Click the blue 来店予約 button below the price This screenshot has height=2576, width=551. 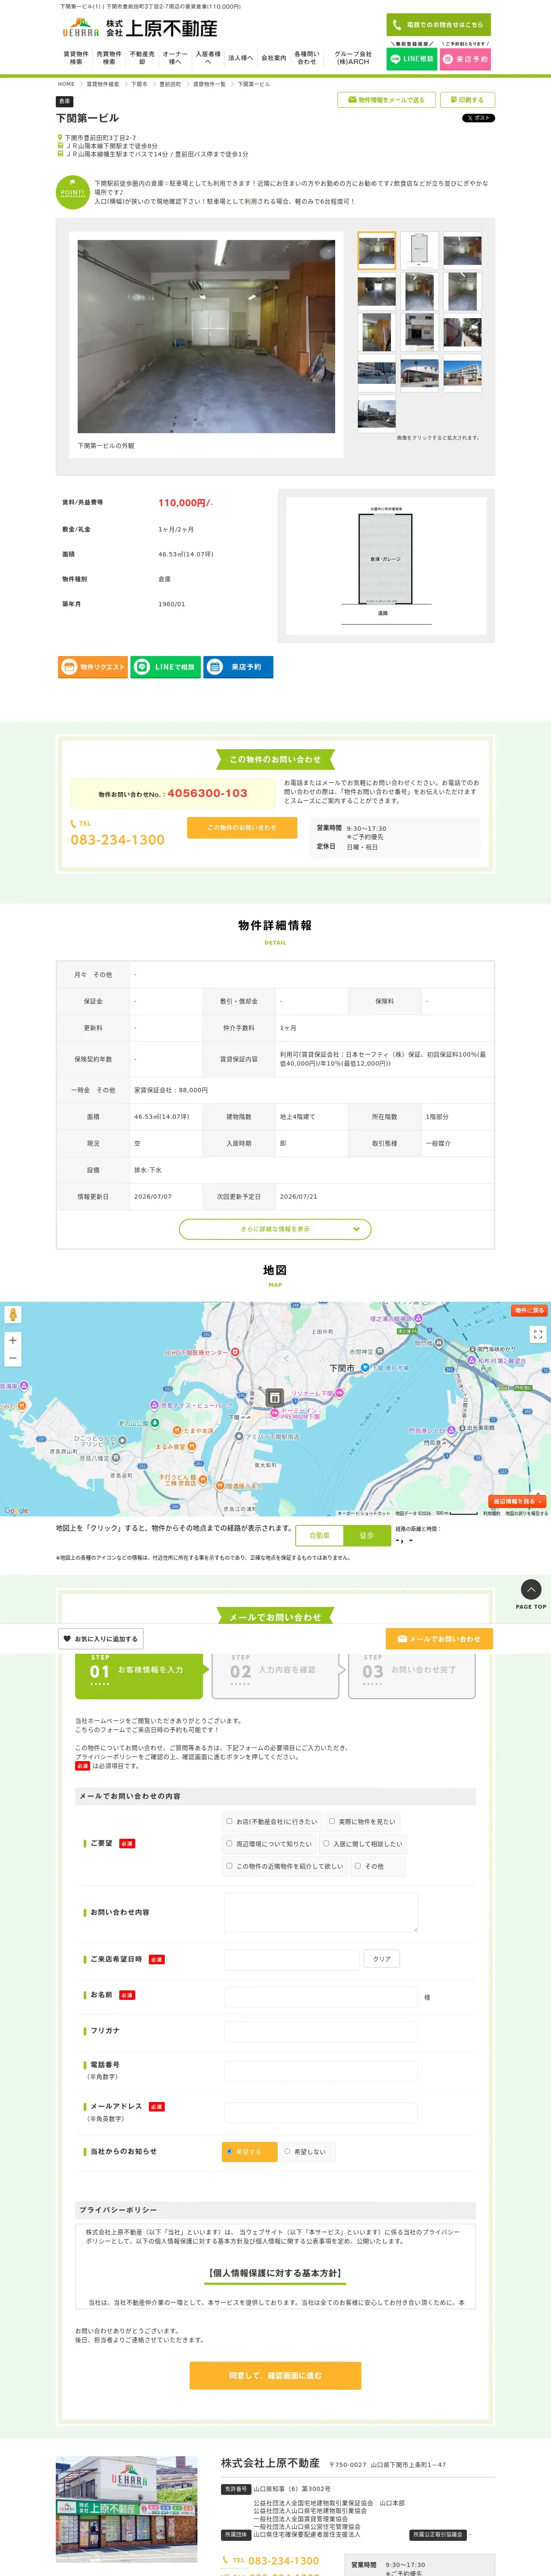pyautogui.click(x=239, y=667)
